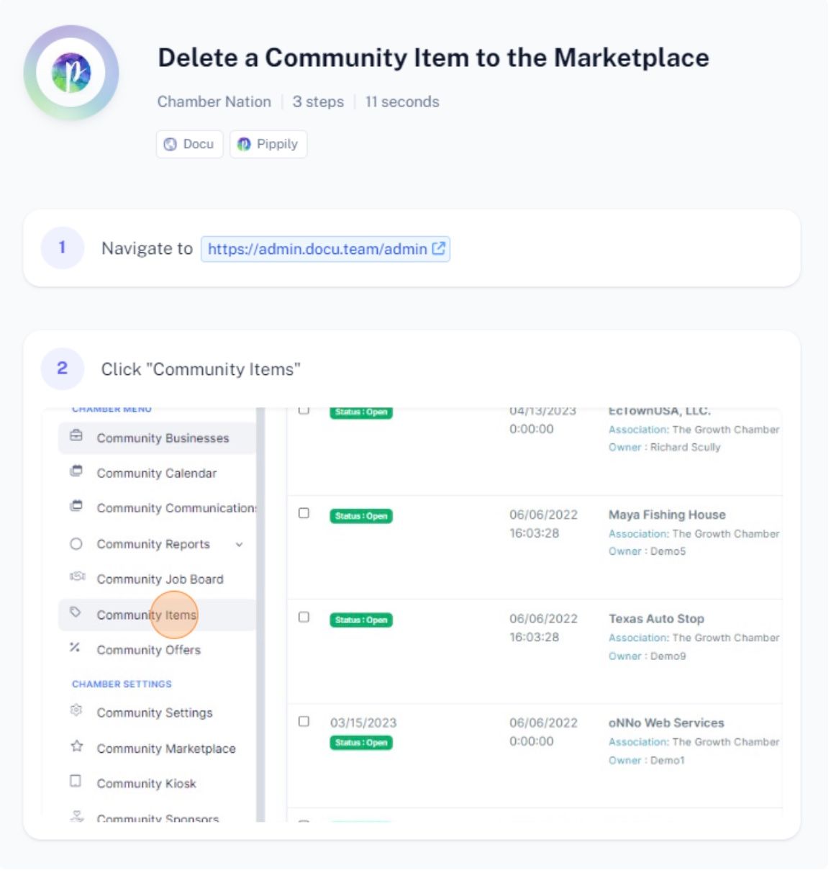This screenshot has width=836, height=878.
Task: Select the Maya Fishing House row checkbox
Action: [x=304, y=515]
